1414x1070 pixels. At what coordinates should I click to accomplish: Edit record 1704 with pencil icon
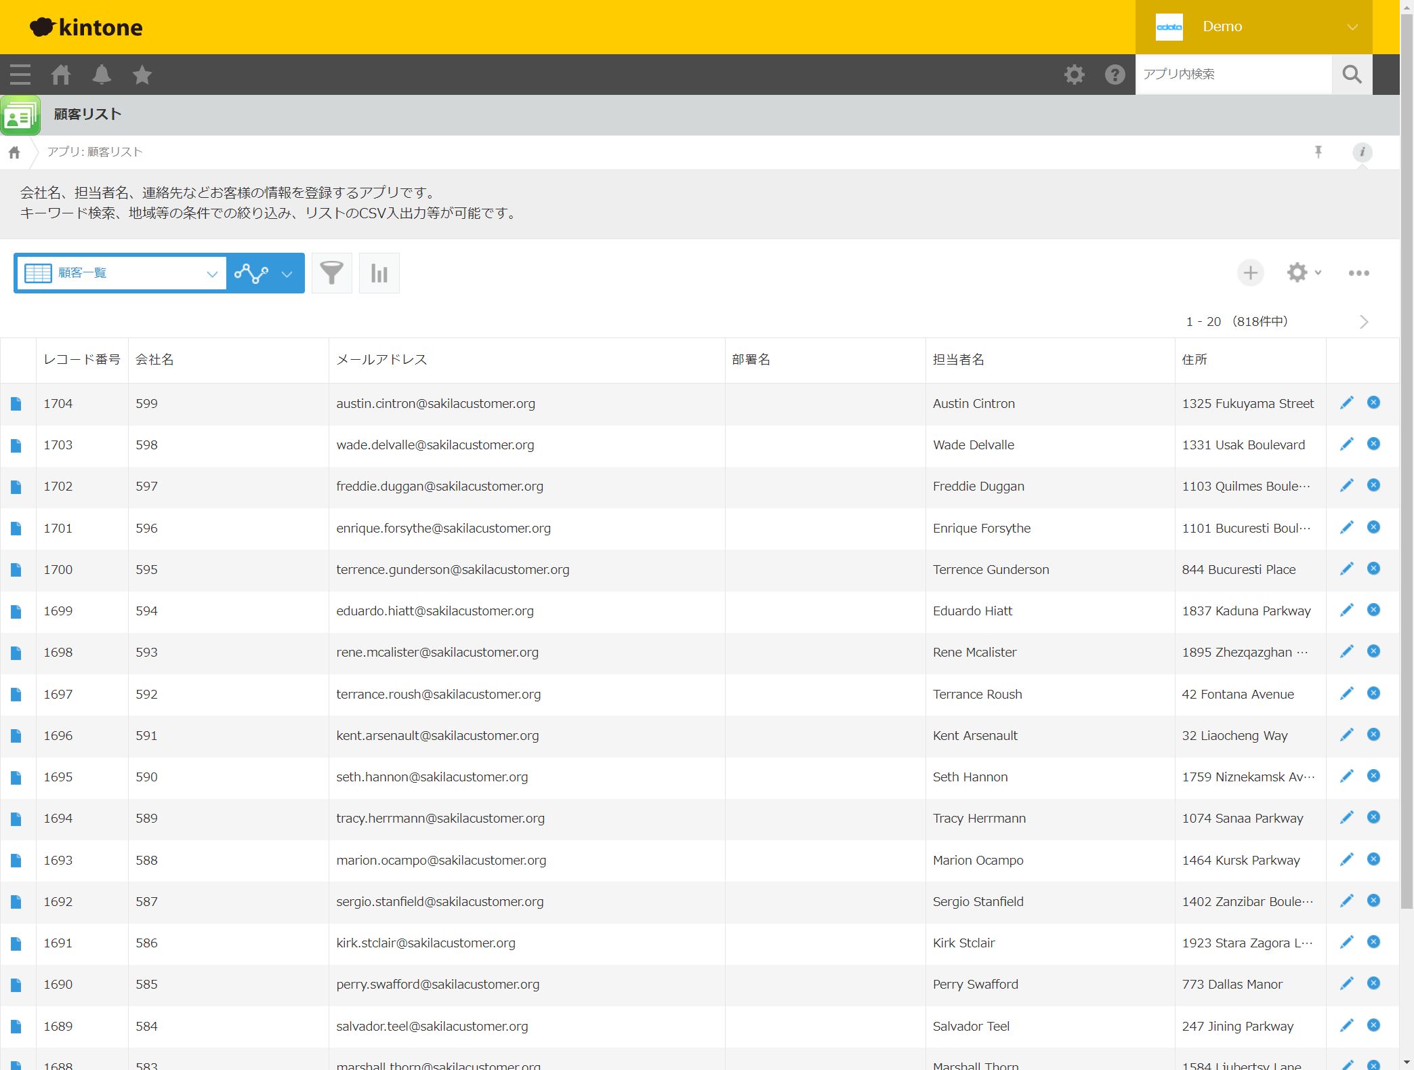tap(1346, 403)
